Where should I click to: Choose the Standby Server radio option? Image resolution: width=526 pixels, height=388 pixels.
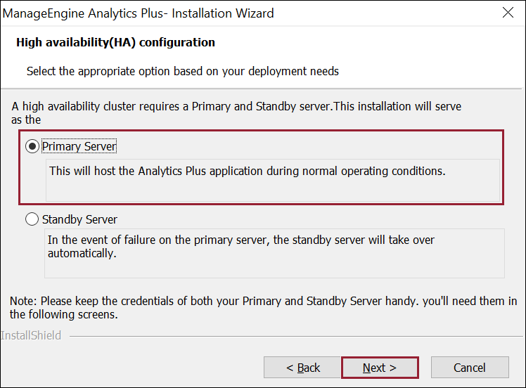pos(32,219)
